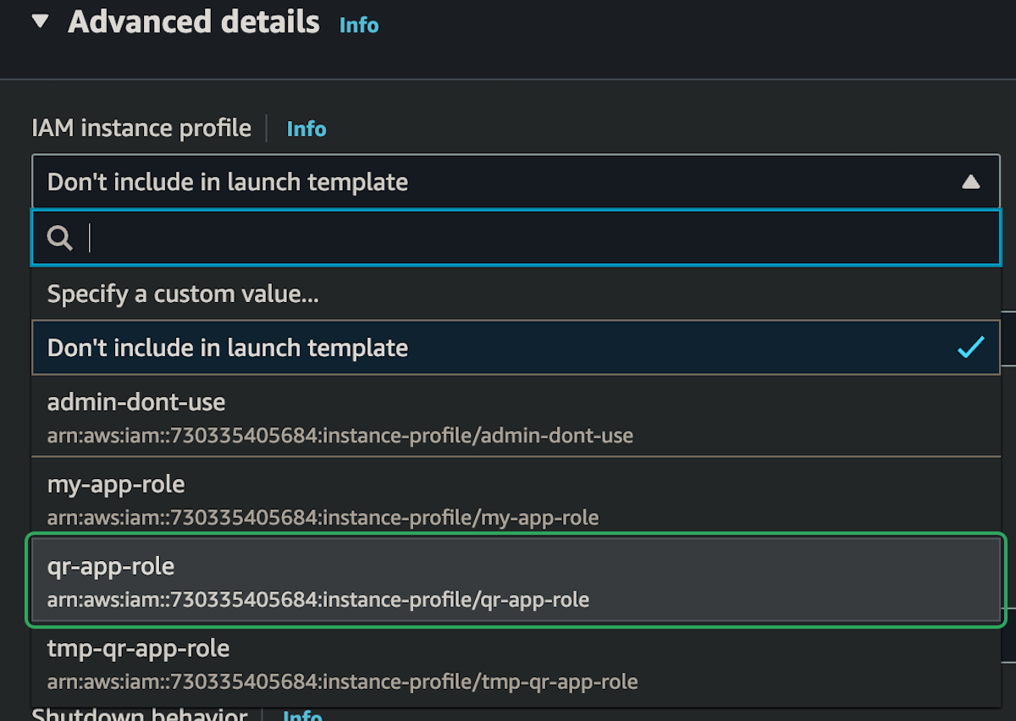Click the ARN text under my-app-role

(323, 518)
